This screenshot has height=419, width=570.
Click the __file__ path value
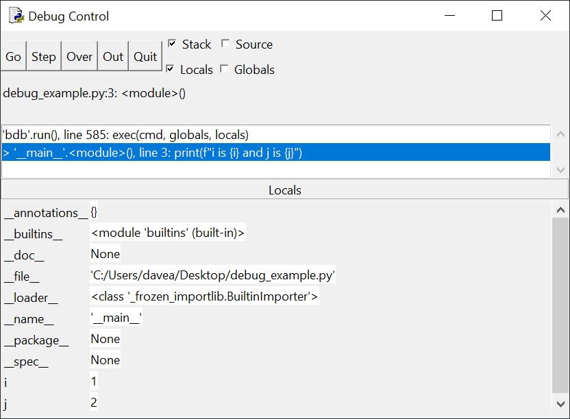pos(212,275)
